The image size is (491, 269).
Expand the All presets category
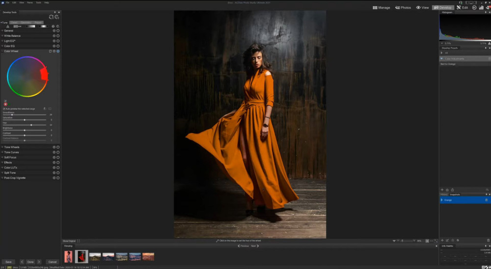tap(442, 53)
